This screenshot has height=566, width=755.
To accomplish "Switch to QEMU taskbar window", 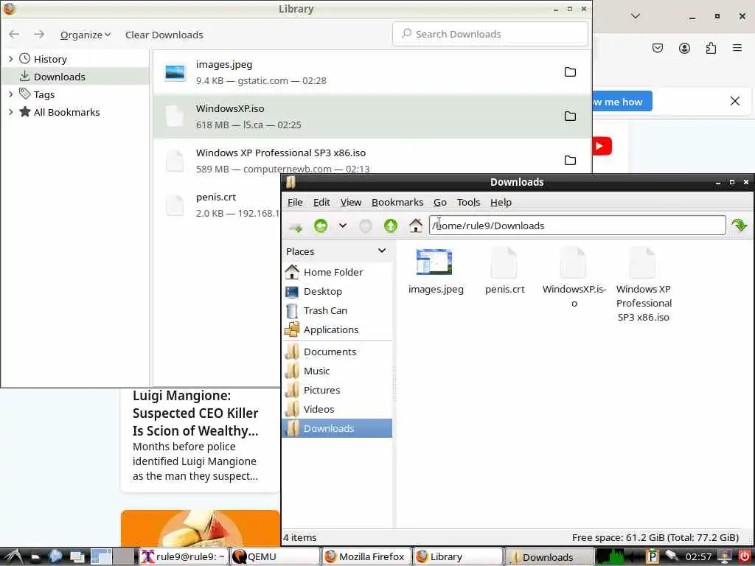I will point(275,557).
